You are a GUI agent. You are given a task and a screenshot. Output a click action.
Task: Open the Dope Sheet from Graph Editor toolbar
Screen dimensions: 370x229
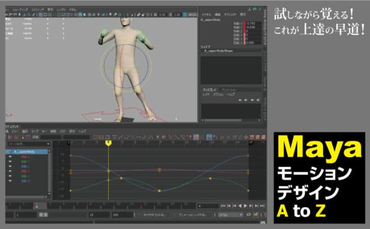252,137
